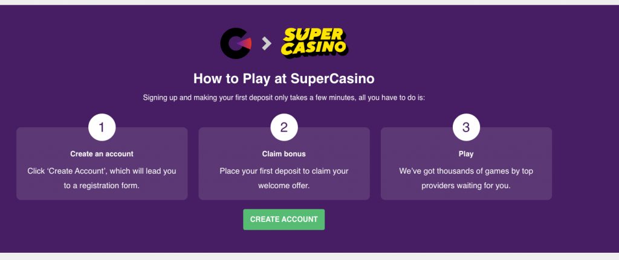Click the 'Claim bonus' step title
The height and width of the screenshot is (260, 619).
[x=284, y=154]
